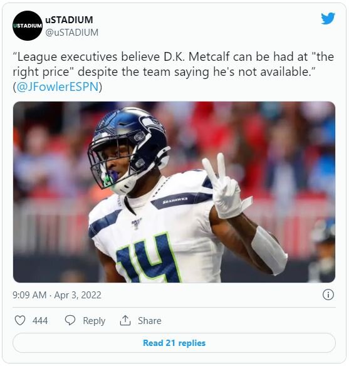Open the tweet info circle icon
Screen dimensions: 349x366
click(328, 295)
